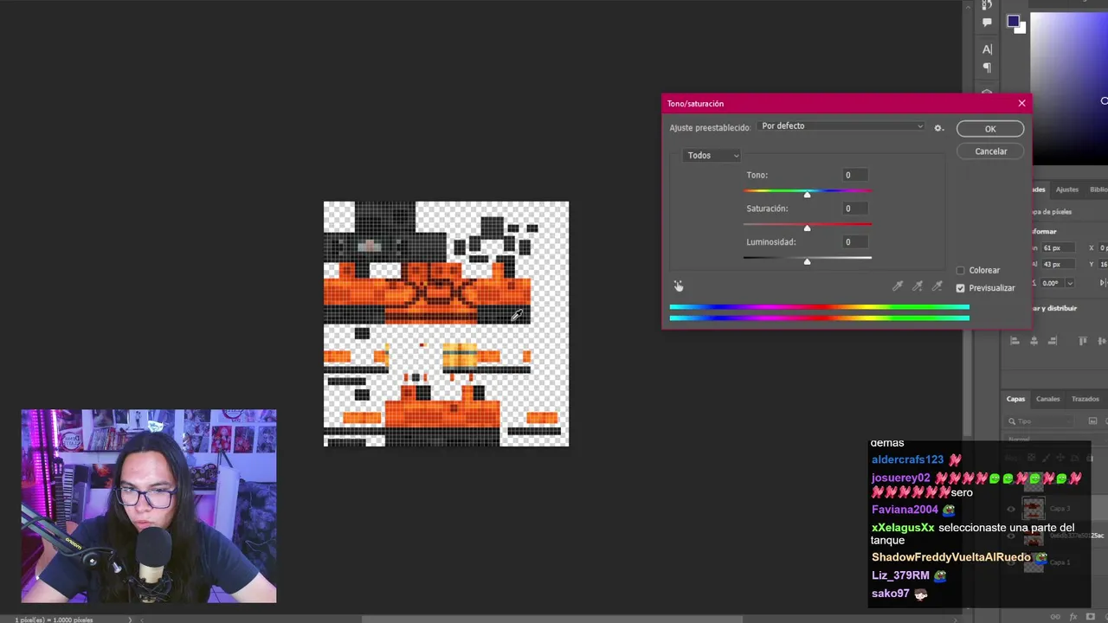Activate the on-image adjustment hand tool
The image size is (1108, 623).
click(679, 286)
